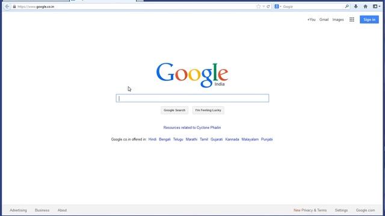Open the +You link
Image resolution: width=385 pixels, height=216 pixels.
click(x=312, y=20)
